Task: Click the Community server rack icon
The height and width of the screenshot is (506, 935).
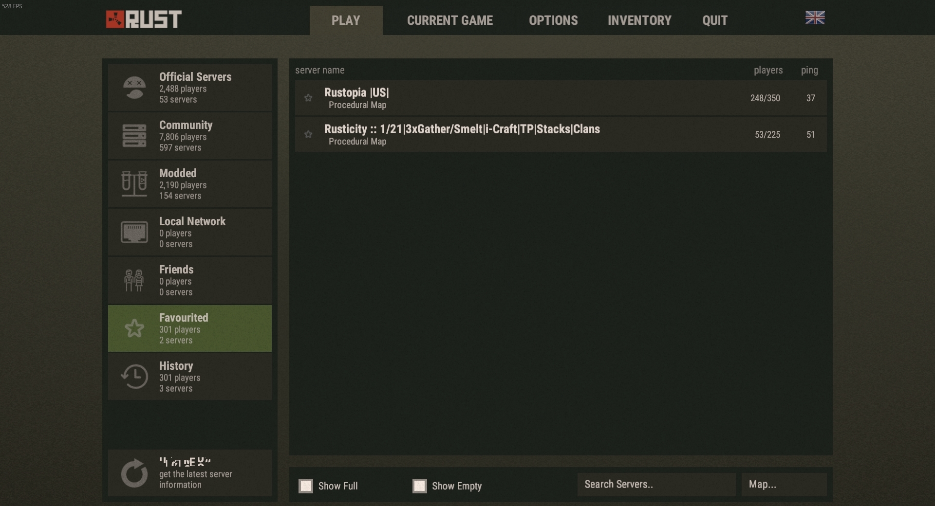Action: pyautogui.click(x=134, y=136)
